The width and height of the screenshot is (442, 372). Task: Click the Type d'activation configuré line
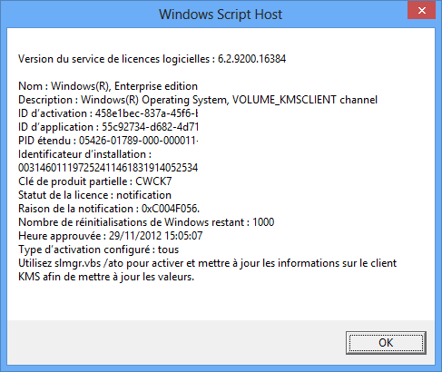point(98,250)
